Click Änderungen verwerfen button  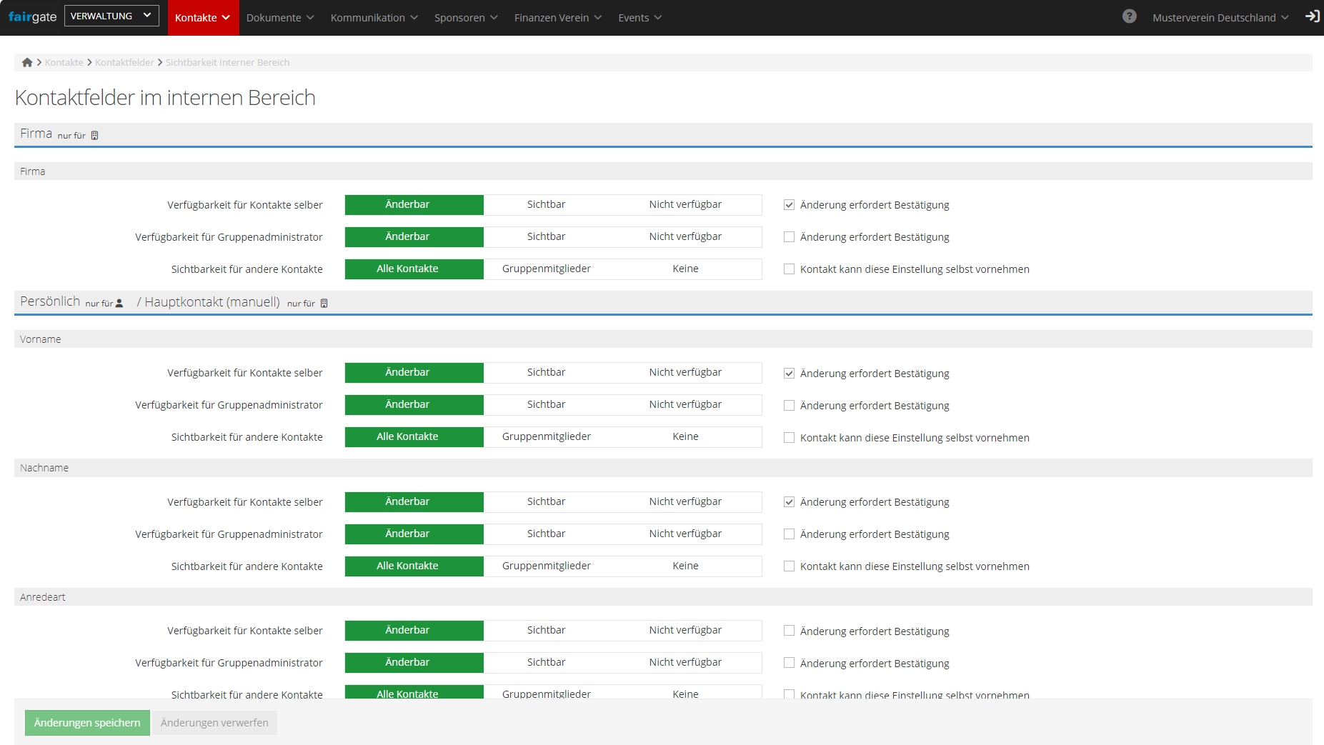pyautogui.click(x=214, y=723)
